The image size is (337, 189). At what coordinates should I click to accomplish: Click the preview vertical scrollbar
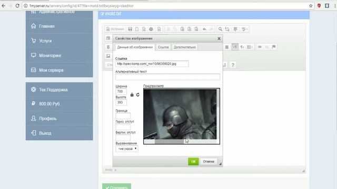218,114
